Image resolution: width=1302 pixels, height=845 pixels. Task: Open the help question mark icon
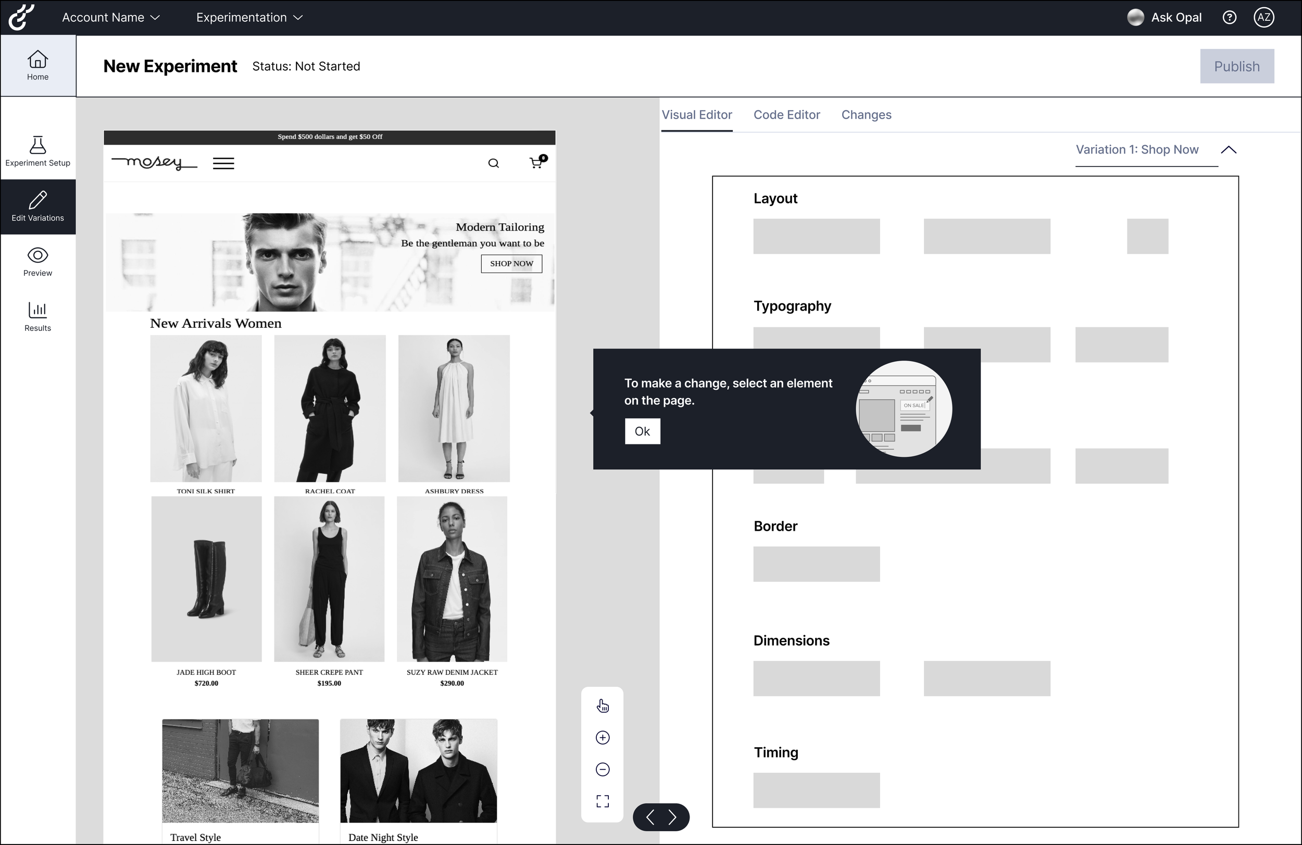pyautogui.click(x=1229, y=18)
